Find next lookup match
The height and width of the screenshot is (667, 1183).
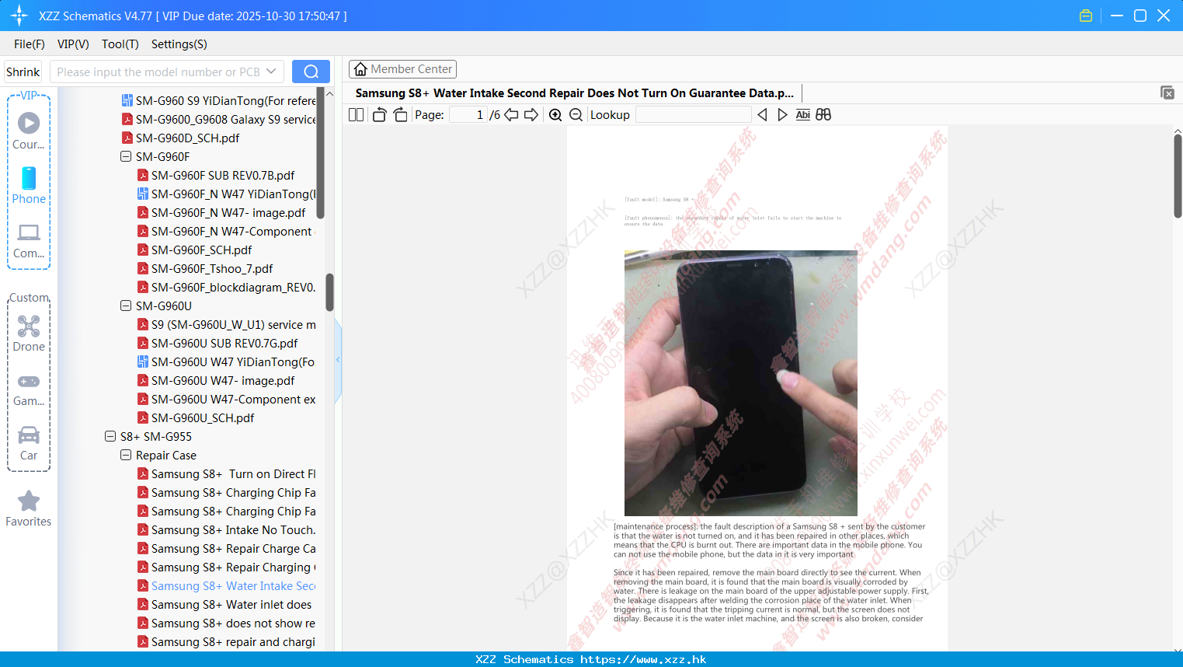point(782,114)
